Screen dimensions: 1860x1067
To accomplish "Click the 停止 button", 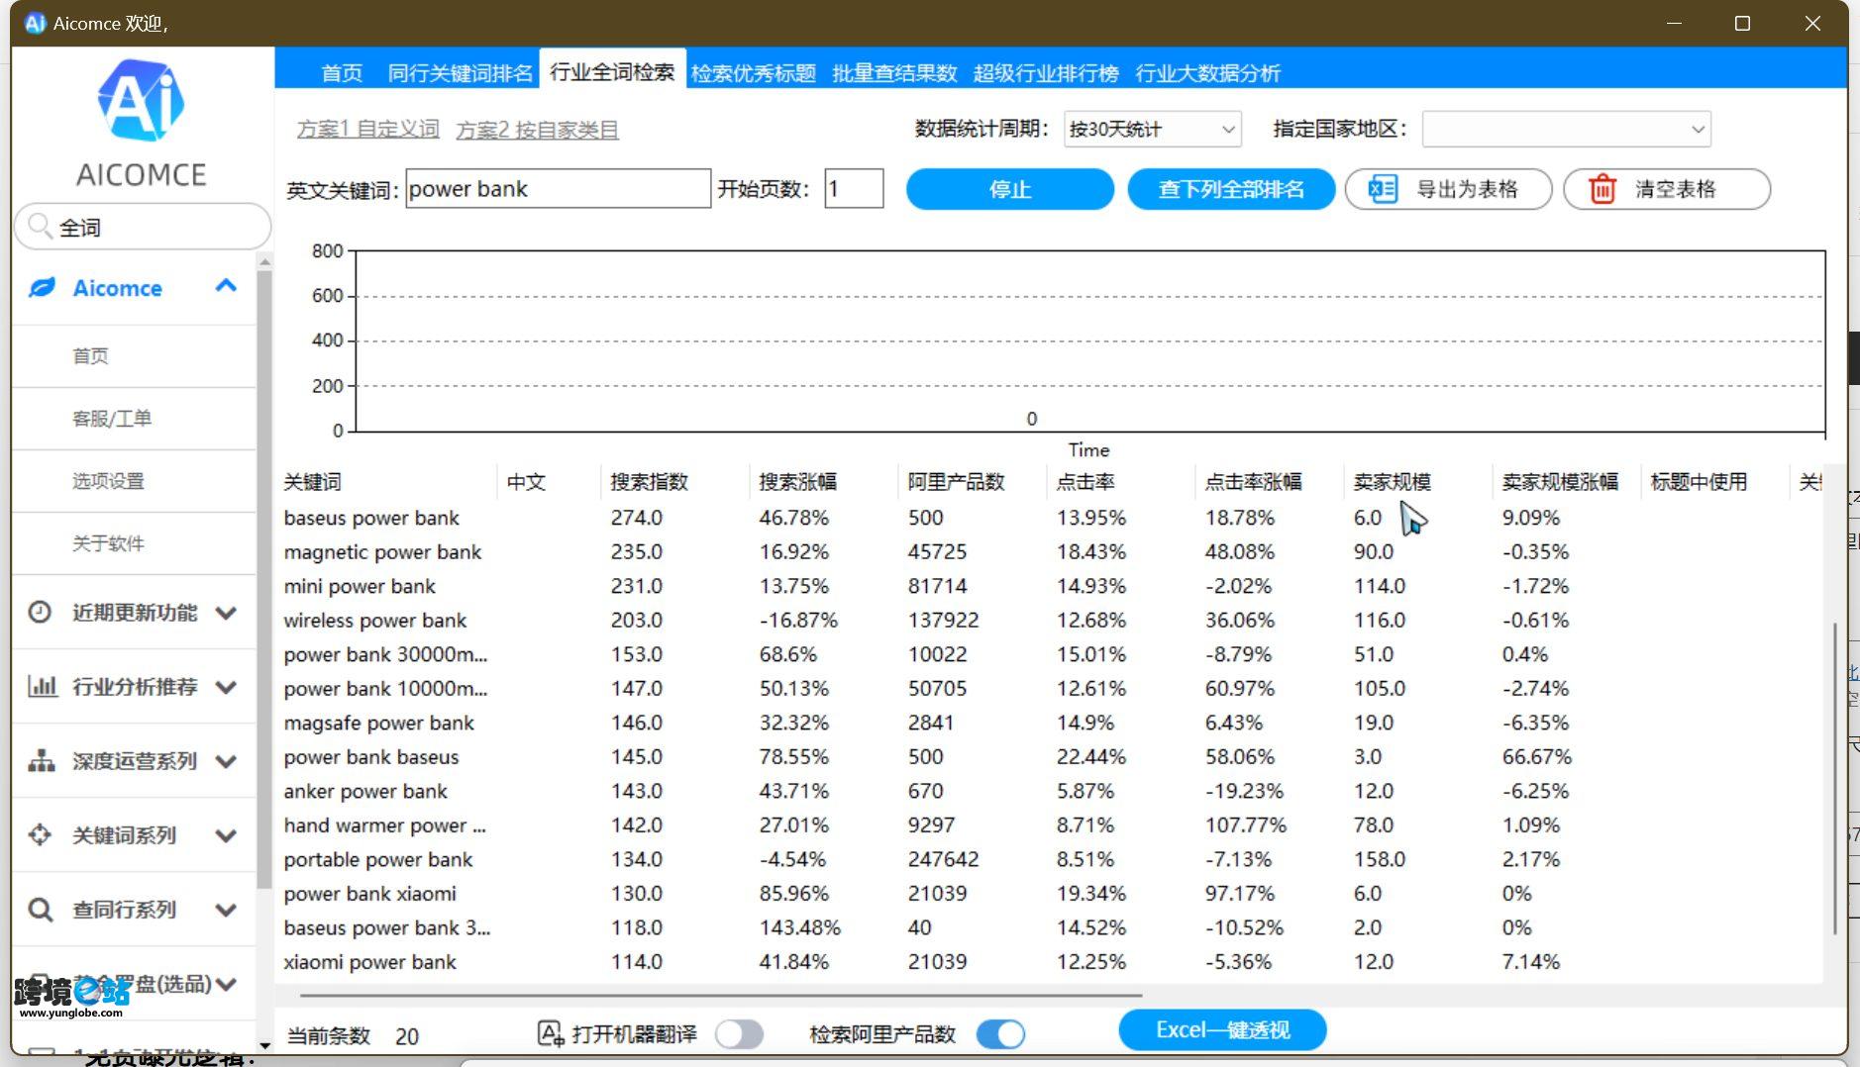I will [1010, 189].
